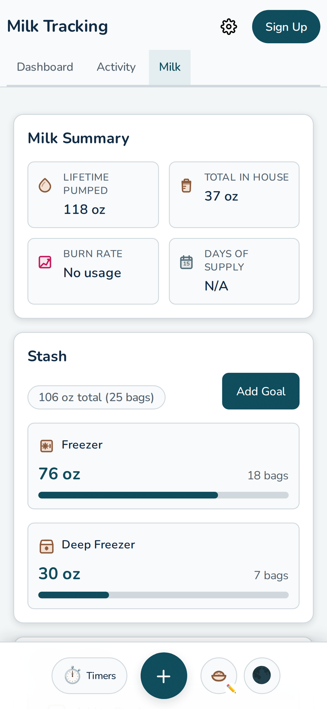This screenshot has width=327, height=709.
Task: Click the bottle Total In House icon
Action: pyautogui.click(x=186, y=185)
